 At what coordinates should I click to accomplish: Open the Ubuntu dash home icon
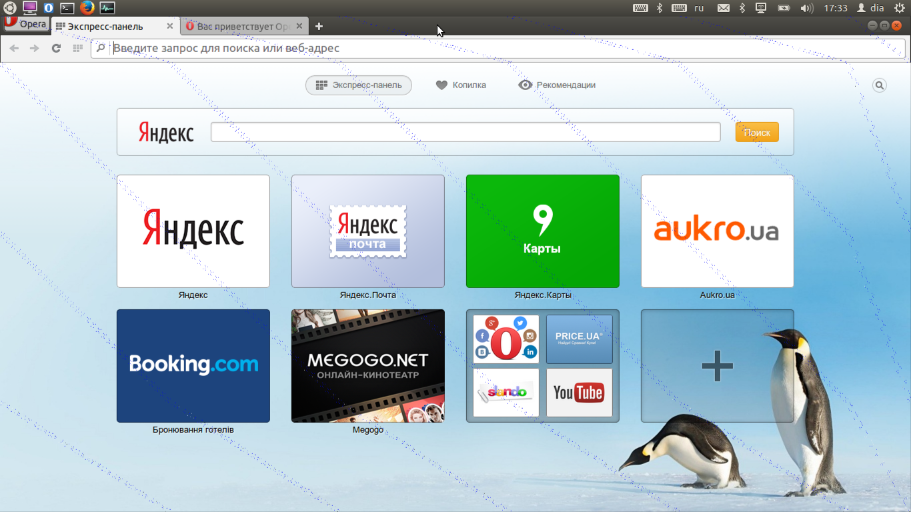[10, 8]
